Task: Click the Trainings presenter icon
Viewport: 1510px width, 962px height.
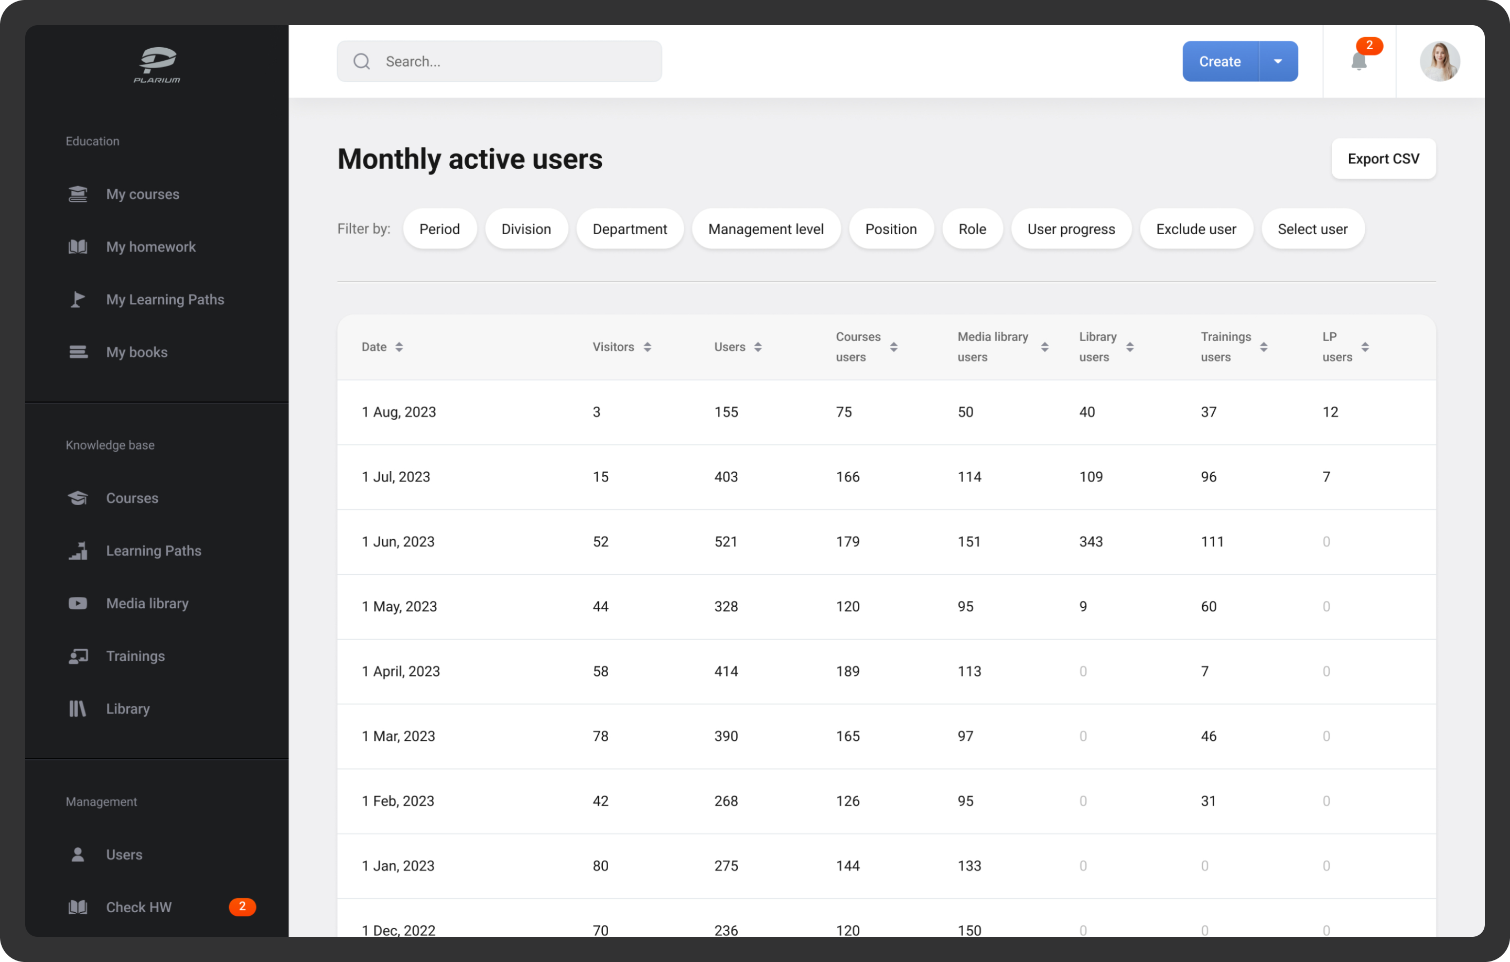Action: (x=78, y=656)
